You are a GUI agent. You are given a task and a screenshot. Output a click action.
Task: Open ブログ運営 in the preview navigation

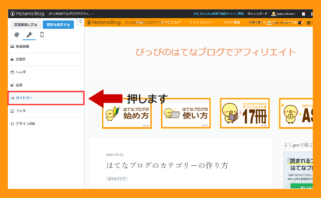[232, 22]
